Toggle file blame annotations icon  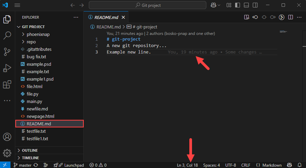pos(282,17)
